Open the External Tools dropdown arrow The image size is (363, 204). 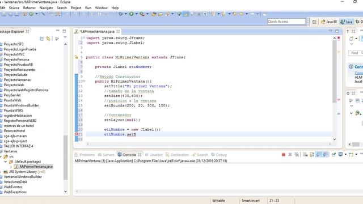coord(147,14)
